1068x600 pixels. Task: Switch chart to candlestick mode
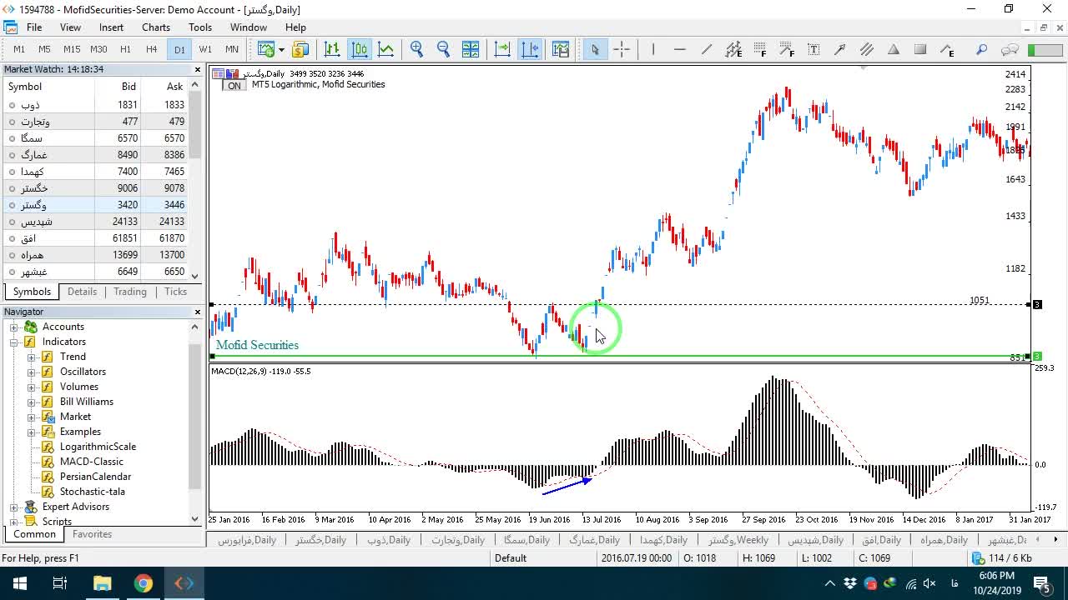point(359,49)
